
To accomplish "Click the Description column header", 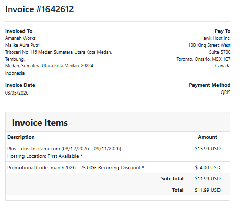I will coord(21,137).
